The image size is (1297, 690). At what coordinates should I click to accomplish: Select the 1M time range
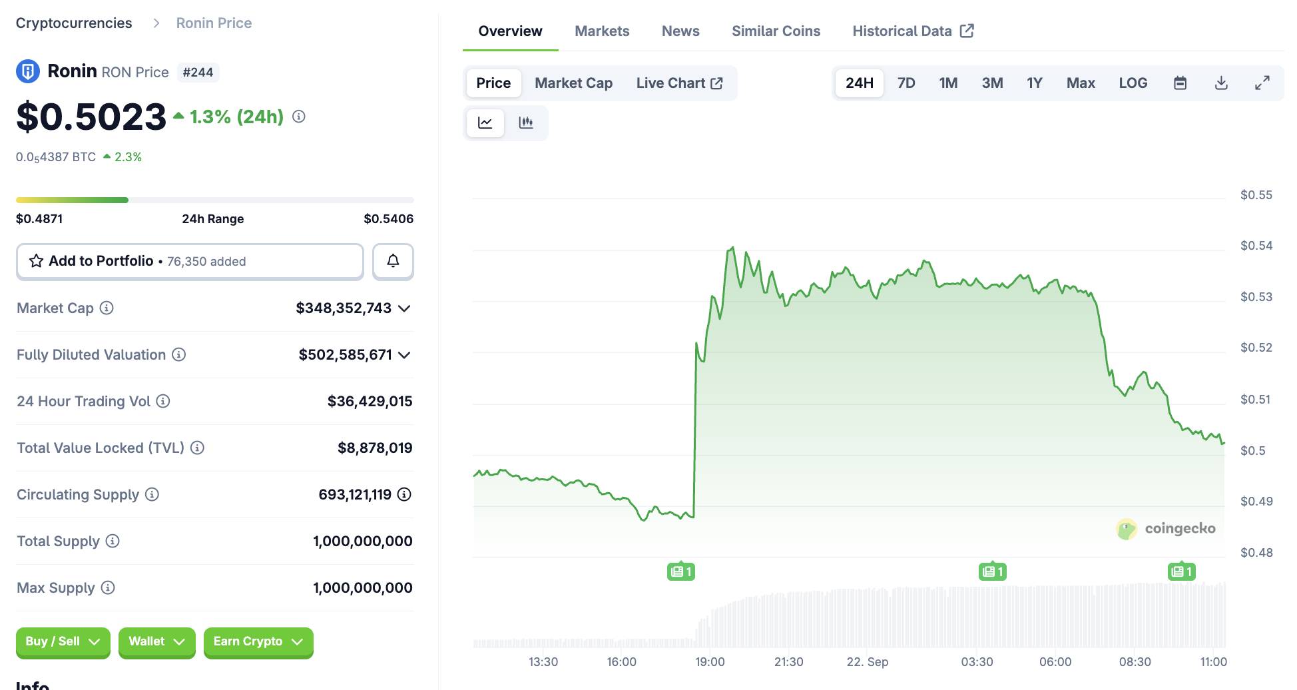tap(948, 83)
